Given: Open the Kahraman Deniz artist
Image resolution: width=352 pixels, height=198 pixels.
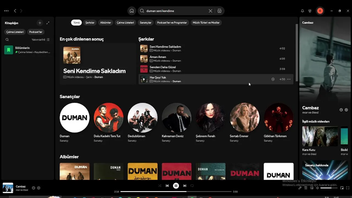Looking at the screenshot, I should click(x=177, y=118).
